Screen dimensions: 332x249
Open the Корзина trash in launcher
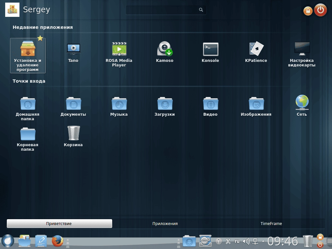(x=73, y=136)
